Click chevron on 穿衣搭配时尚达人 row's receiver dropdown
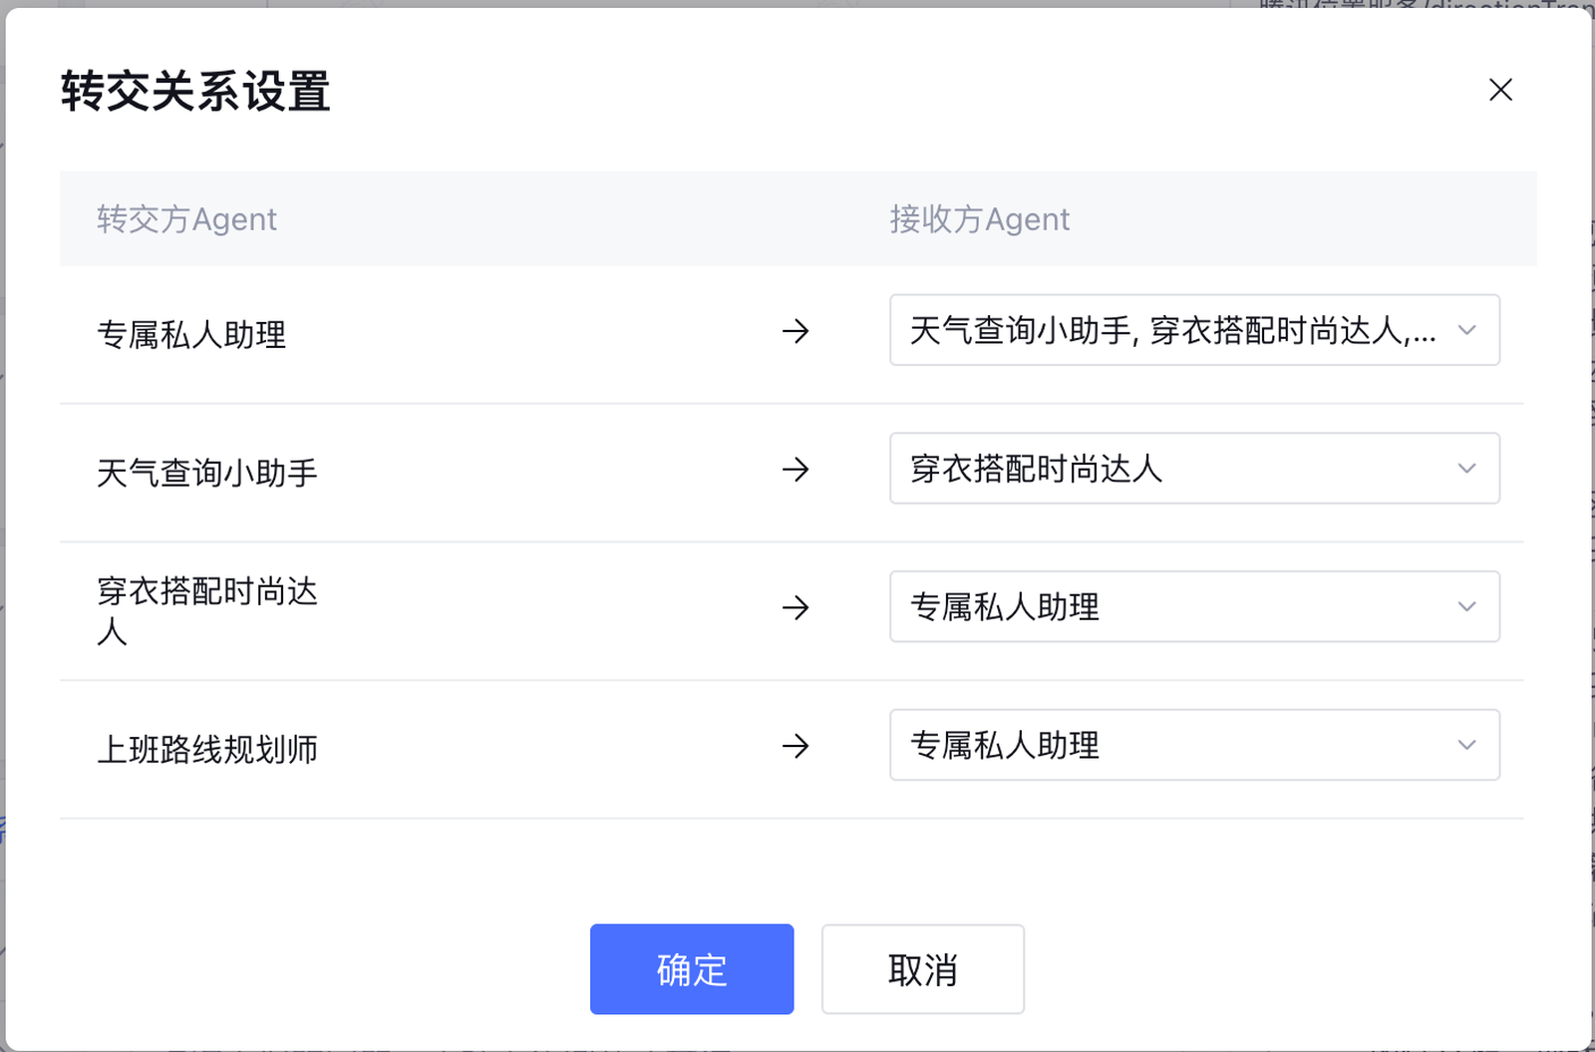The image size is (1595, 1052). (1466, 606)
